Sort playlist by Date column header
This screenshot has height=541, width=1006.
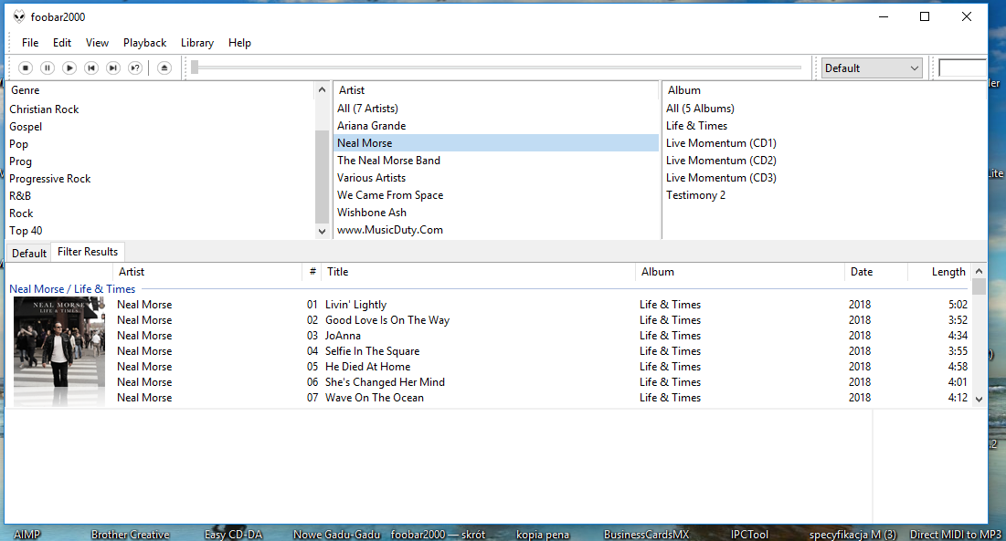point(876,272)
